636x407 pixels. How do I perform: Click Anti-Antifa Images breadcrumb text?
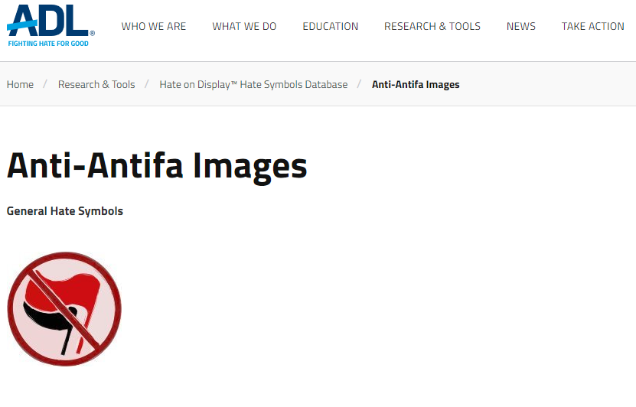coord(416,84)
